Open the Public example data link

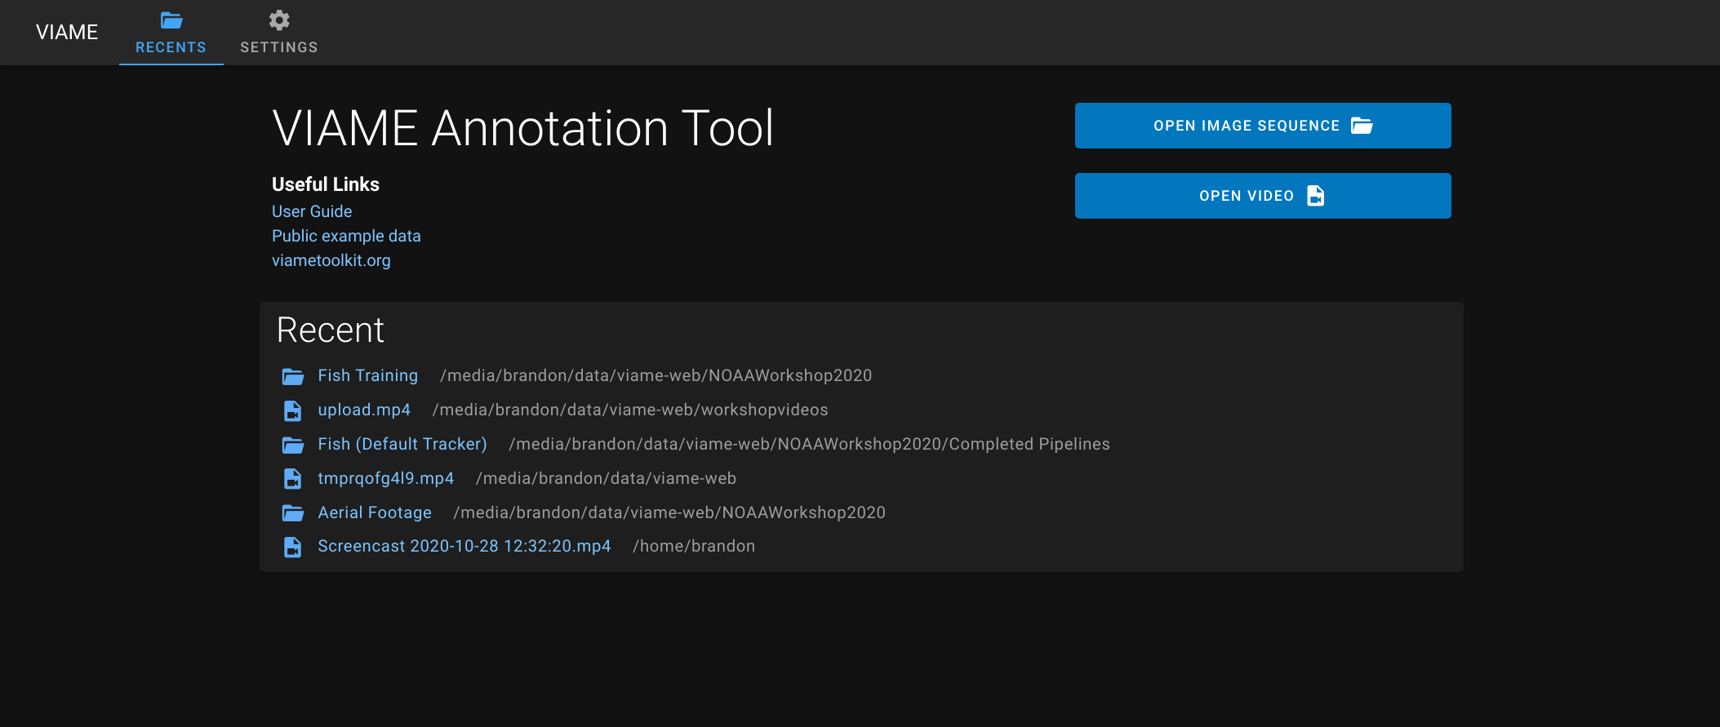pos(346,236)
